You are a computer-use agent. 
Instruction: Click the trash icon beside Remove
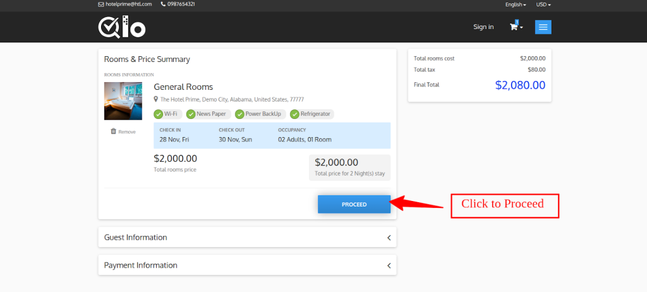[x=113, y=131]
